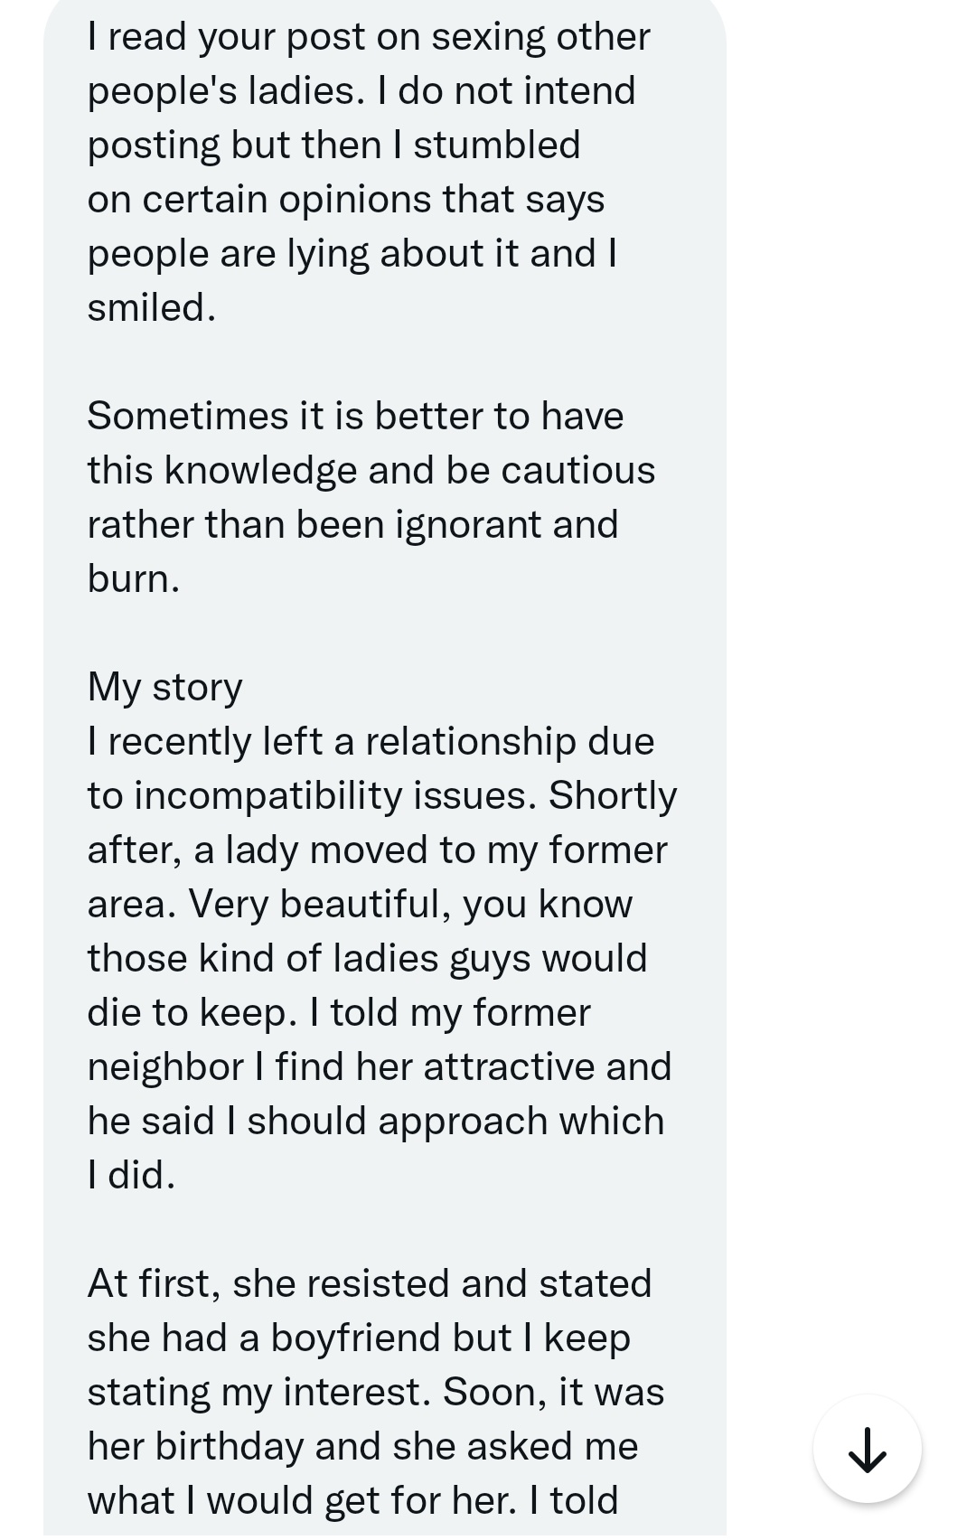Click the empty white area beside the message bubble
976x1540 pixels.
click(x=849, y=633)
